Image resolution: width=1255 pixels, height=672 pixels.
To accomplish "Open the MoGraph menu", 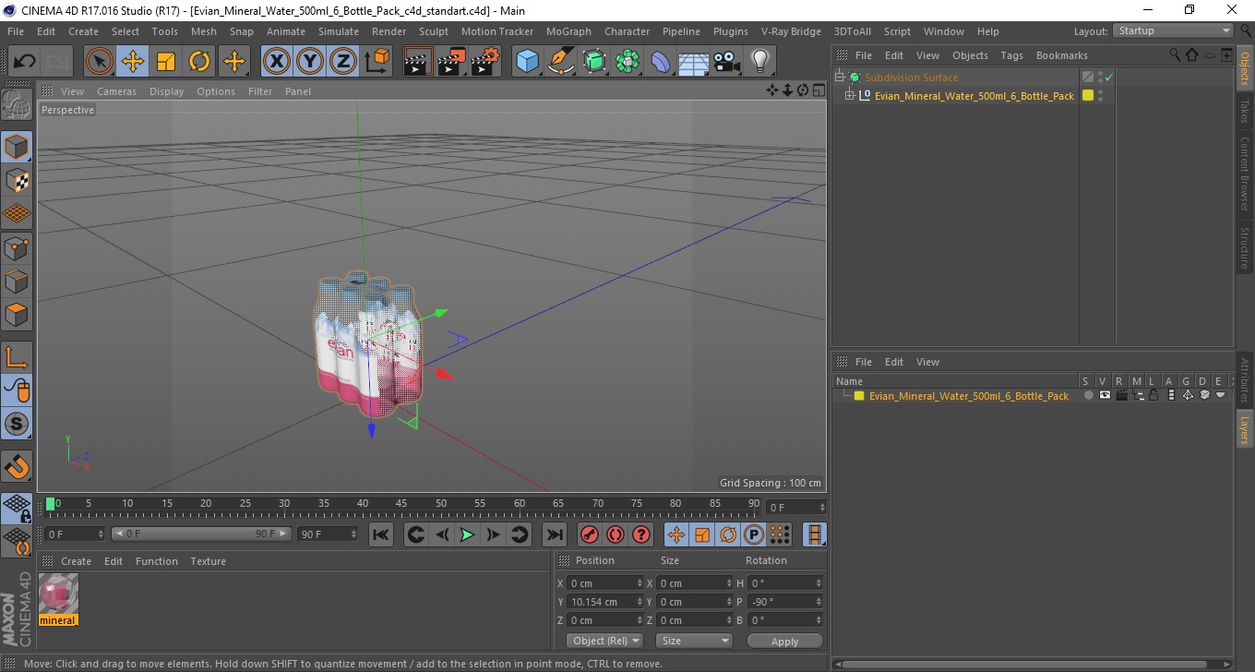I will [x=568, y=31].
